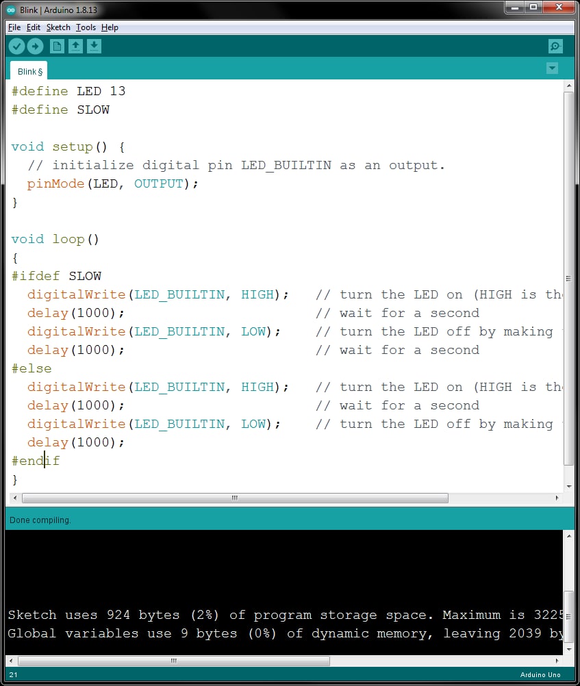
Task: Click the '#define LED 13' line
Action: 68,91
